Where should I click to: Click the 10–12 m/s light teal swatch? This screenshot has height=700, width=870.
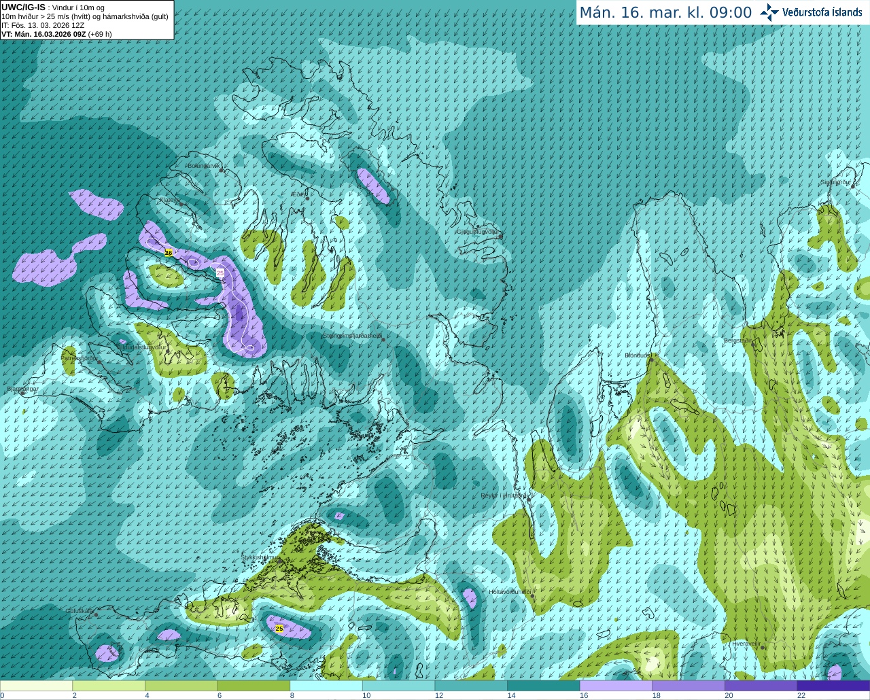point(398,686)
